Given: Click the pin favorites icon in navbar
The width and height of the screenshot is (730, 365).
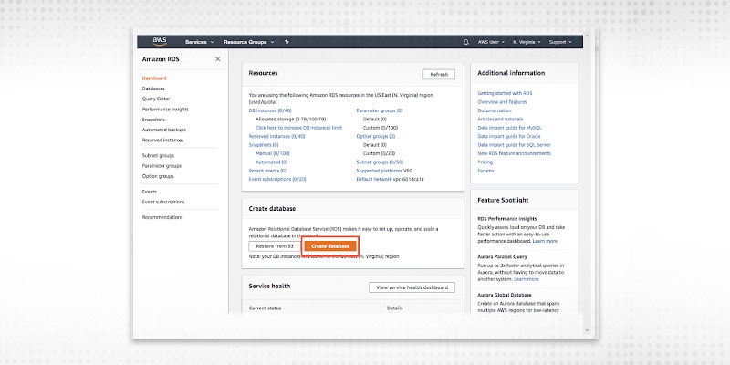Looking at the screenshot, I should coord(287,42).
